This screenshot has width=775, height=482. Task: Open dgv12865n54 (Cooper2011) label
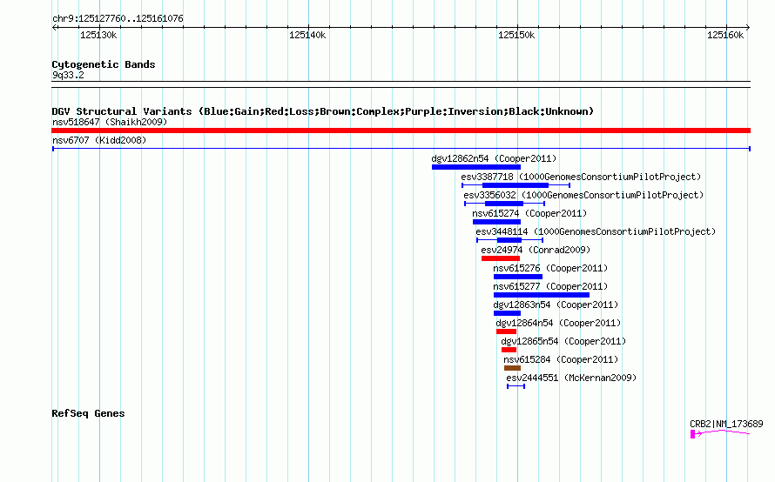point(563,341)
